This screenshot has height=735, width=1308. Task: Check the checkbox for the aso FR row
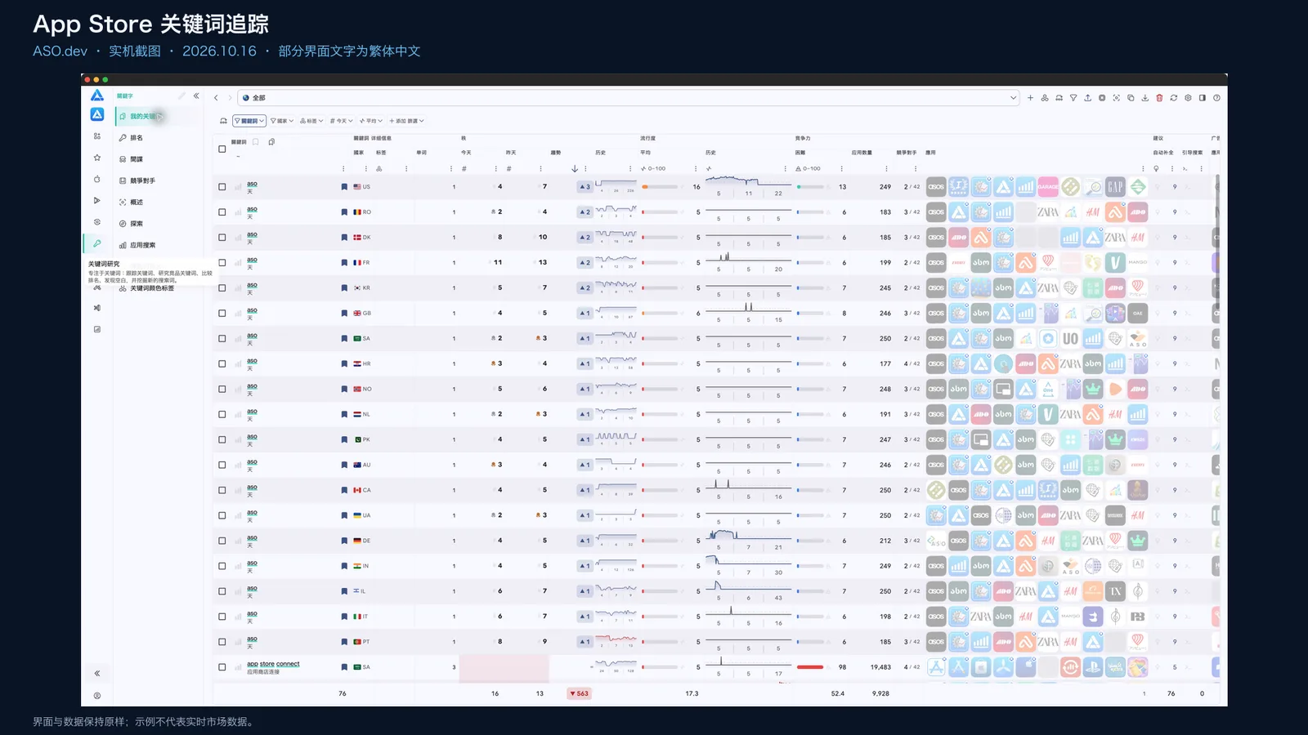[222, 263]
